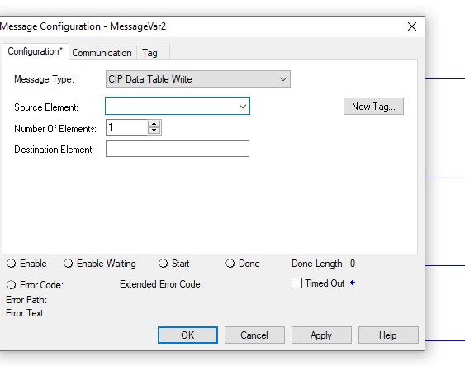The width and height of the screenshot is (465, 371).
Task: Click the New Tag... button
Action: coord(373,106)
